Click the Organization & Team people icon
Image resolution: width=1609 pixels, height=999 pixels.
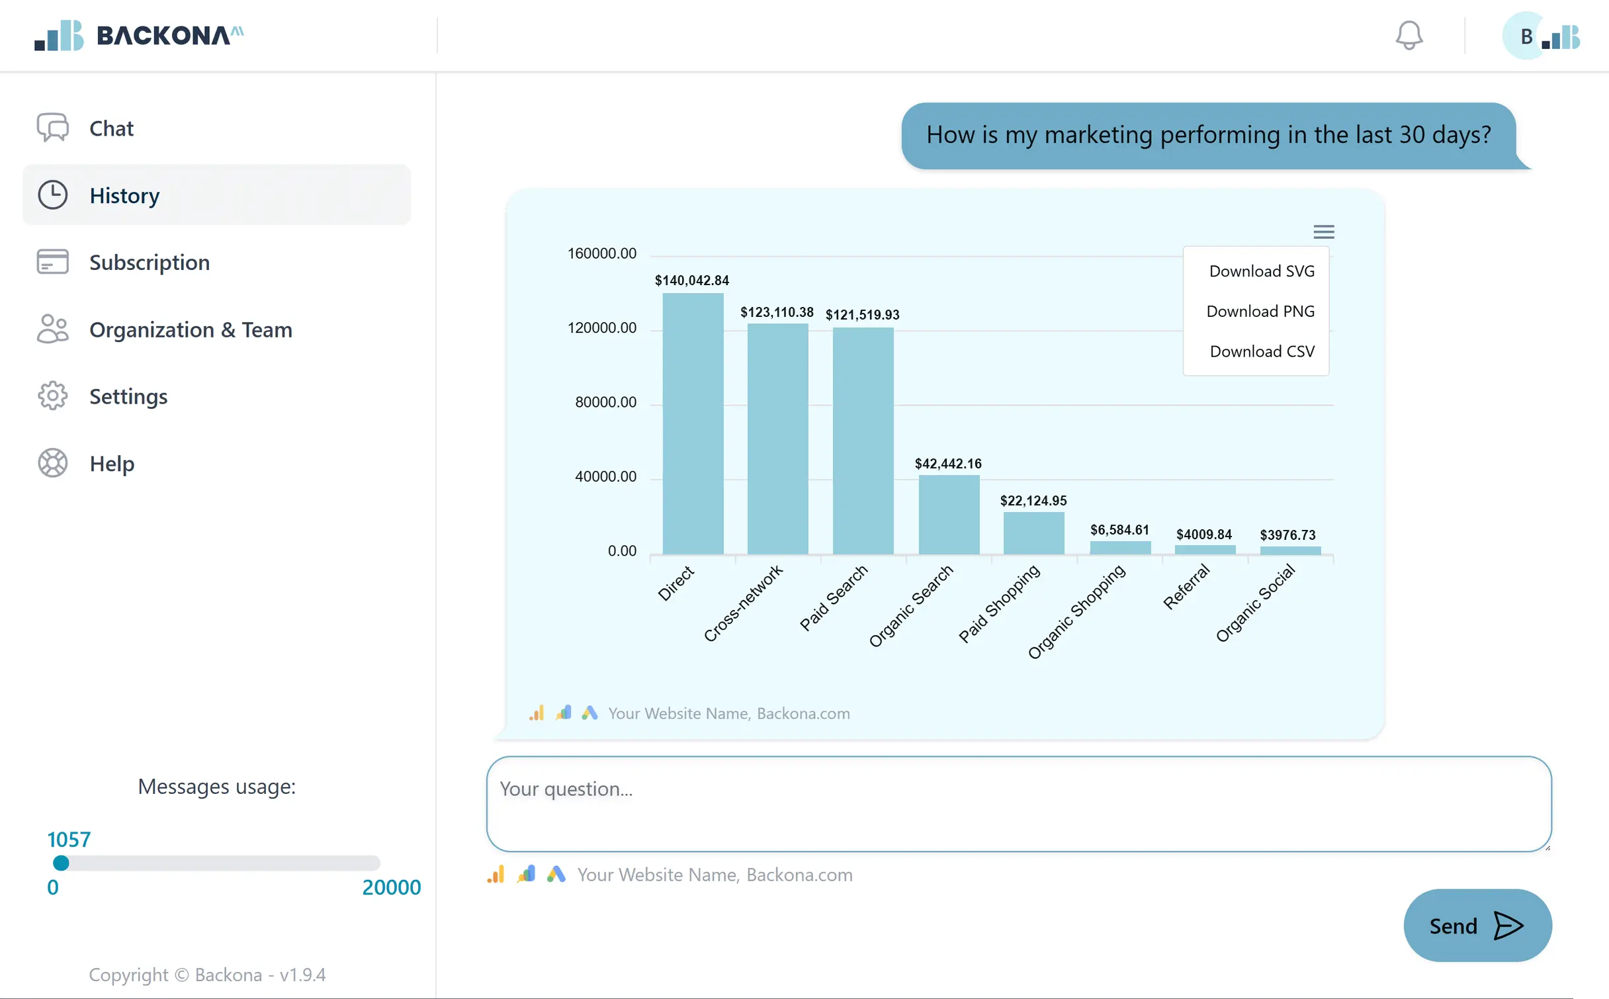coord(52,329)
